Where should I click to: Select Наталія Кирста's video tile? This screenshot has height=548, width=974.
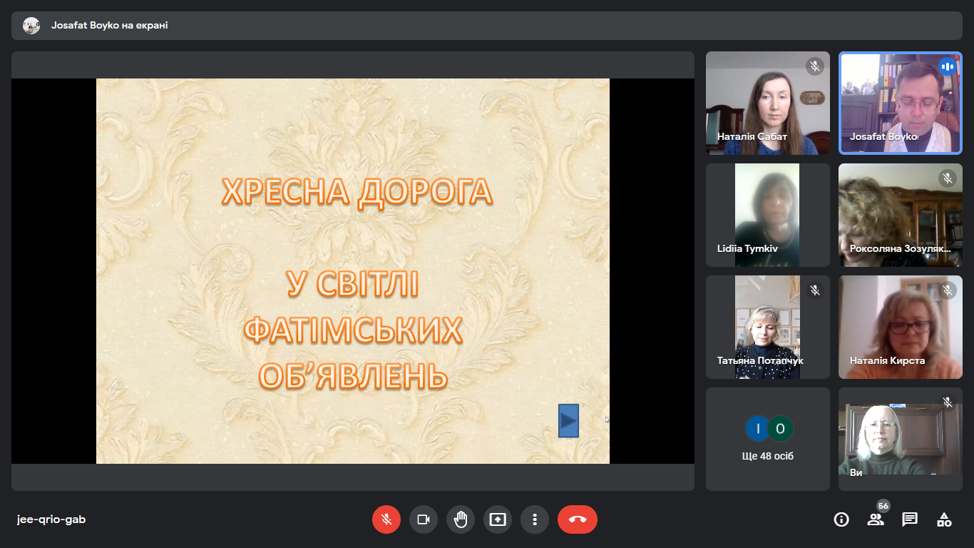pos(900,327)
